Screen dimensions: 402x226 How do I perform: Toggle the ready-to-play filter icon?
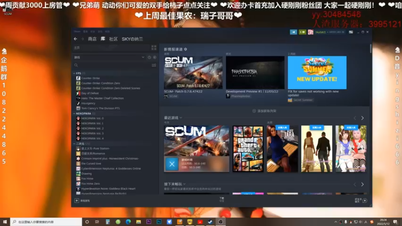click(155, 57)
